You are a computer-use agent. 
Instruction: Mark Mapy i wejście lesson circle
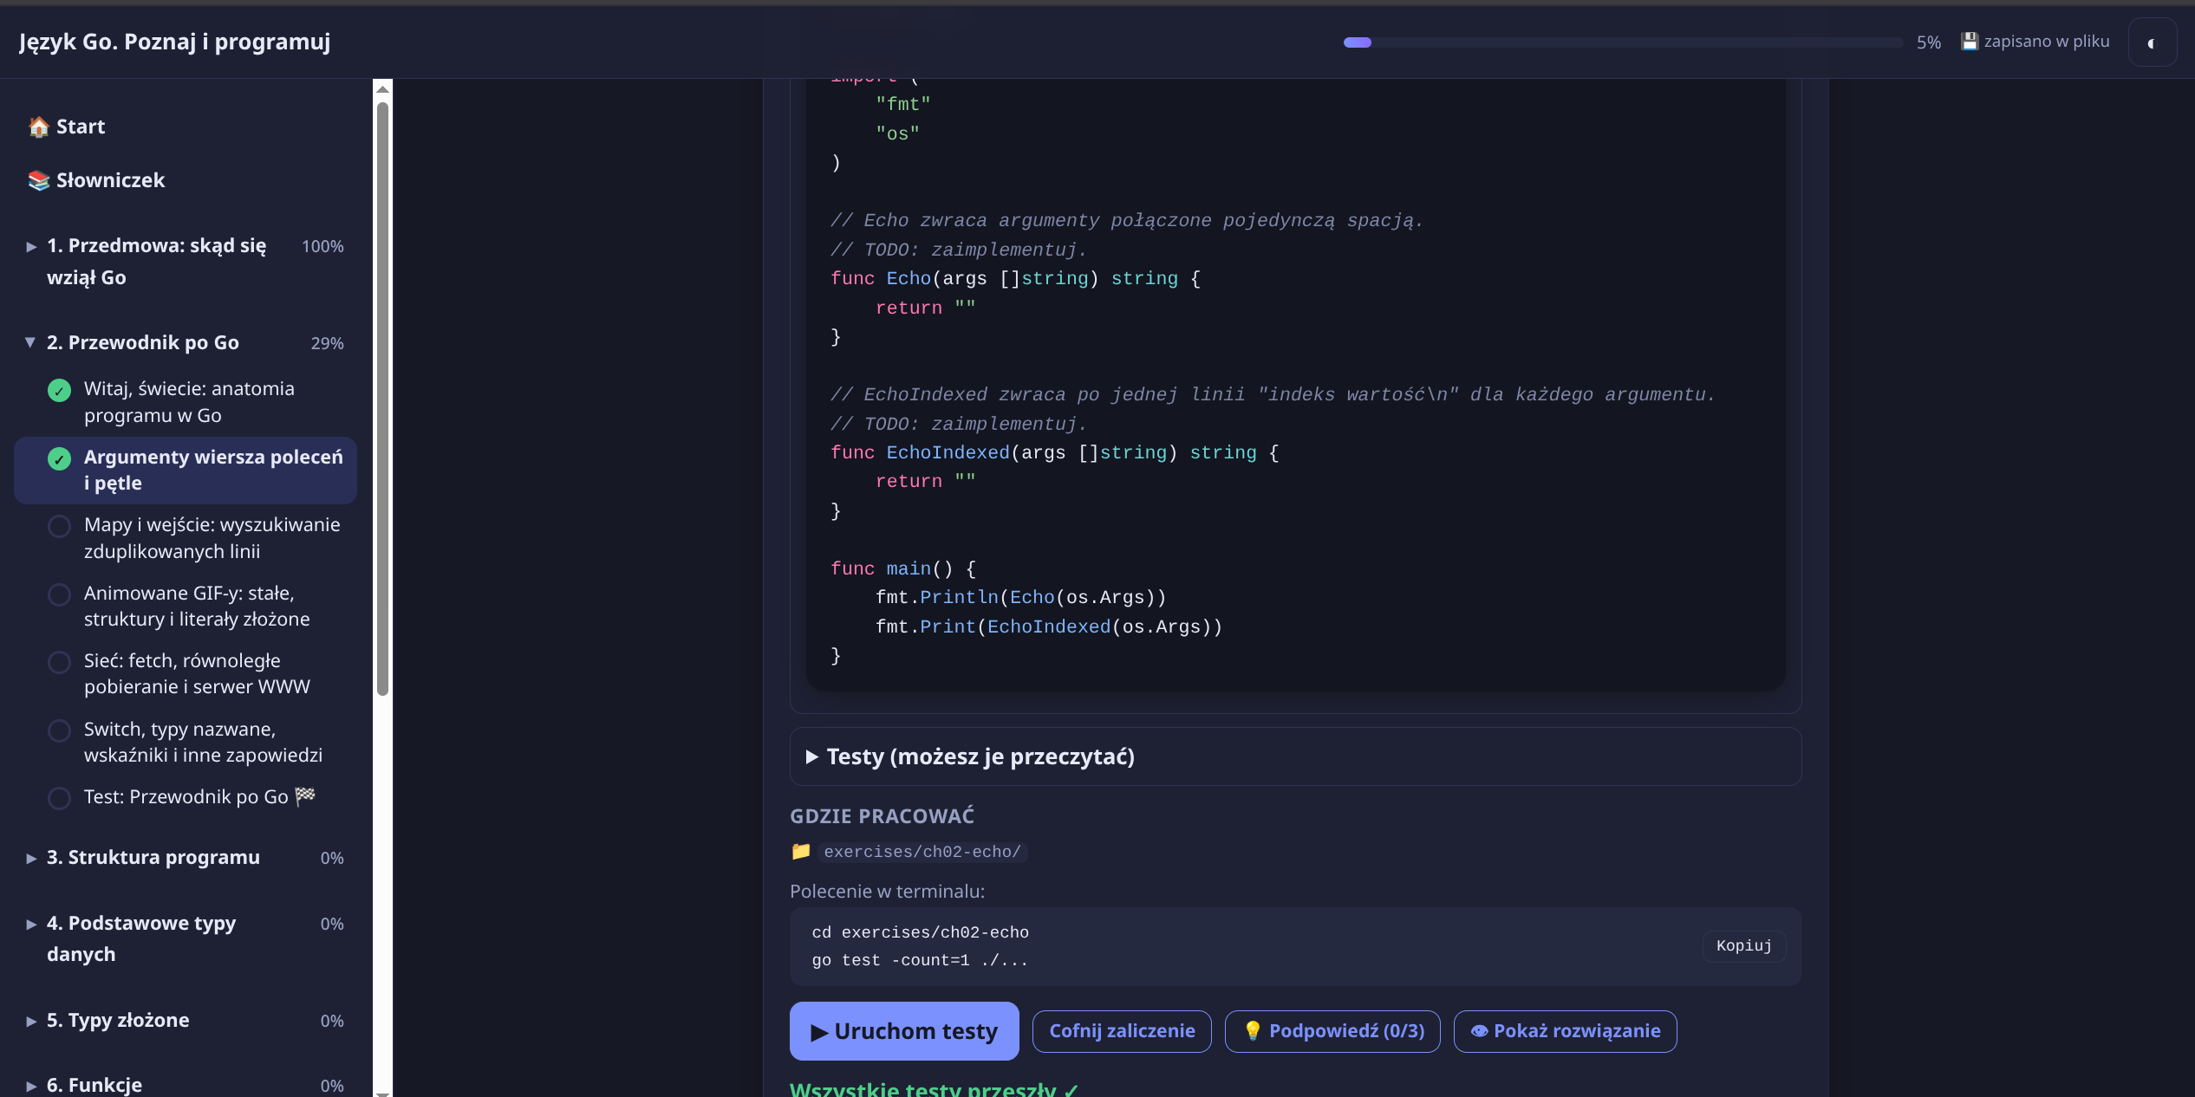pos(59,526)
